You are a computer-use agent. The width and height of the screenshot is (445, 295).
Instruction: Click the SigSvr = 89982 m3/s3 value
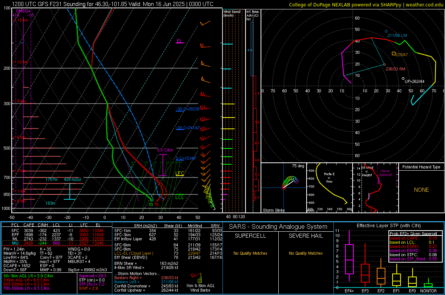tap(87, 270)
